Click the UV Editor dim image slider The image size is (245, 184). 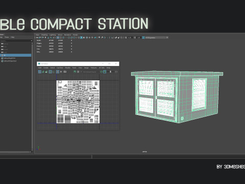pos(110,72)
